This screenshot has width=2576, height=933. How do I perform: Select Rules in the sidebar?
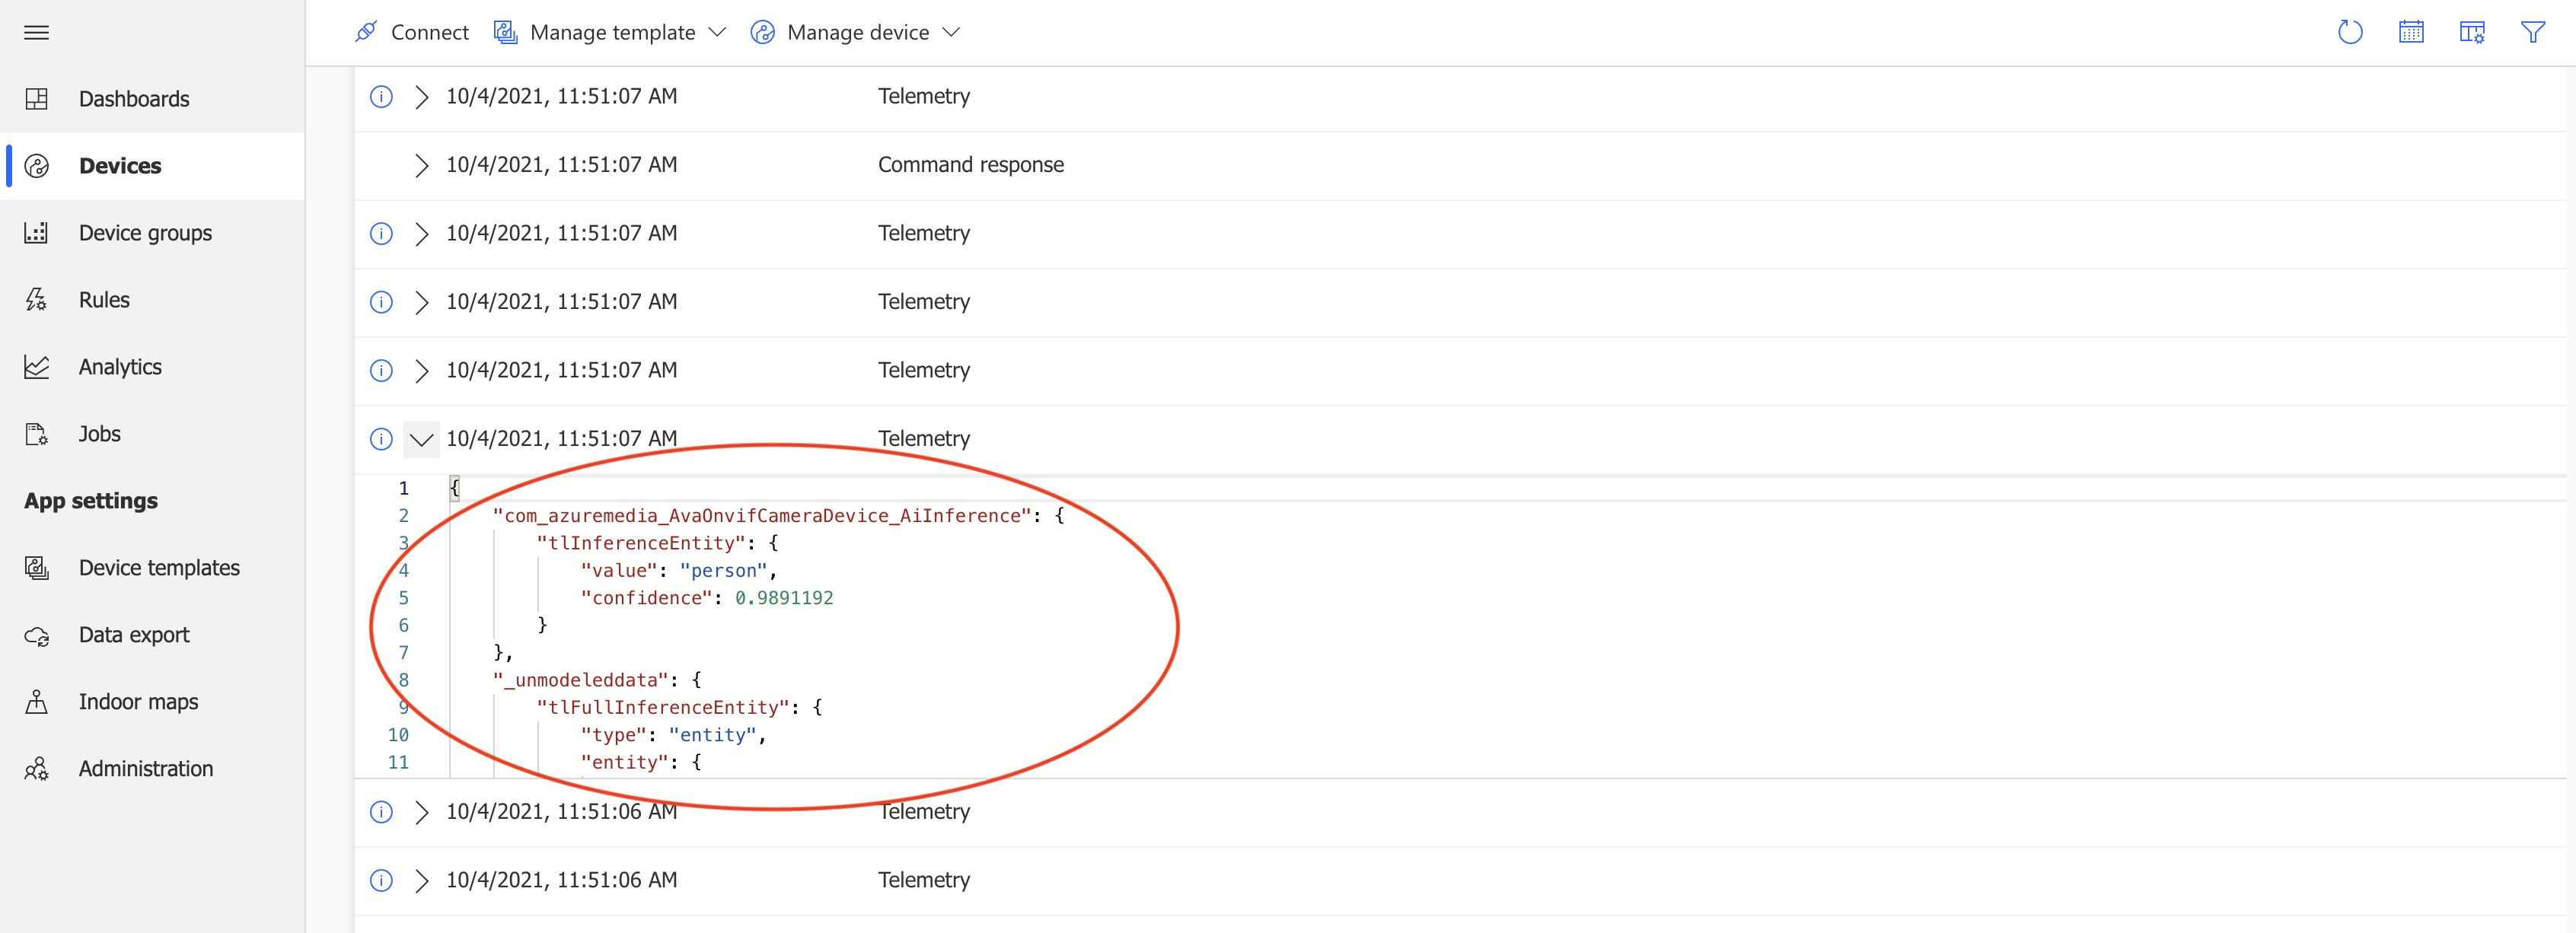tap(104, 300)
